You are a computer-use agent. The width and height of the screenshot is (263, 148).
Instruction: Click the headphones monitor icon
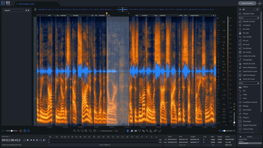(24, 140)
